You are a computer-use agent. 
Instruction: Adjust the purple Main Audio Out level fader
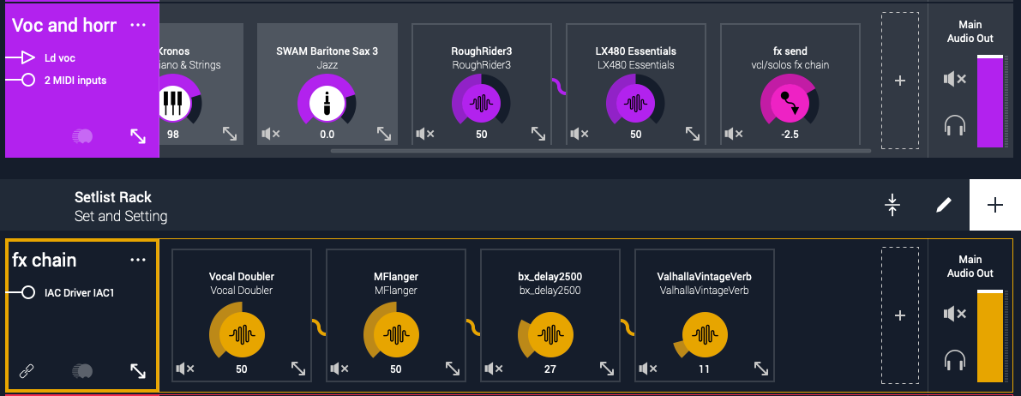tap(990, 101)
